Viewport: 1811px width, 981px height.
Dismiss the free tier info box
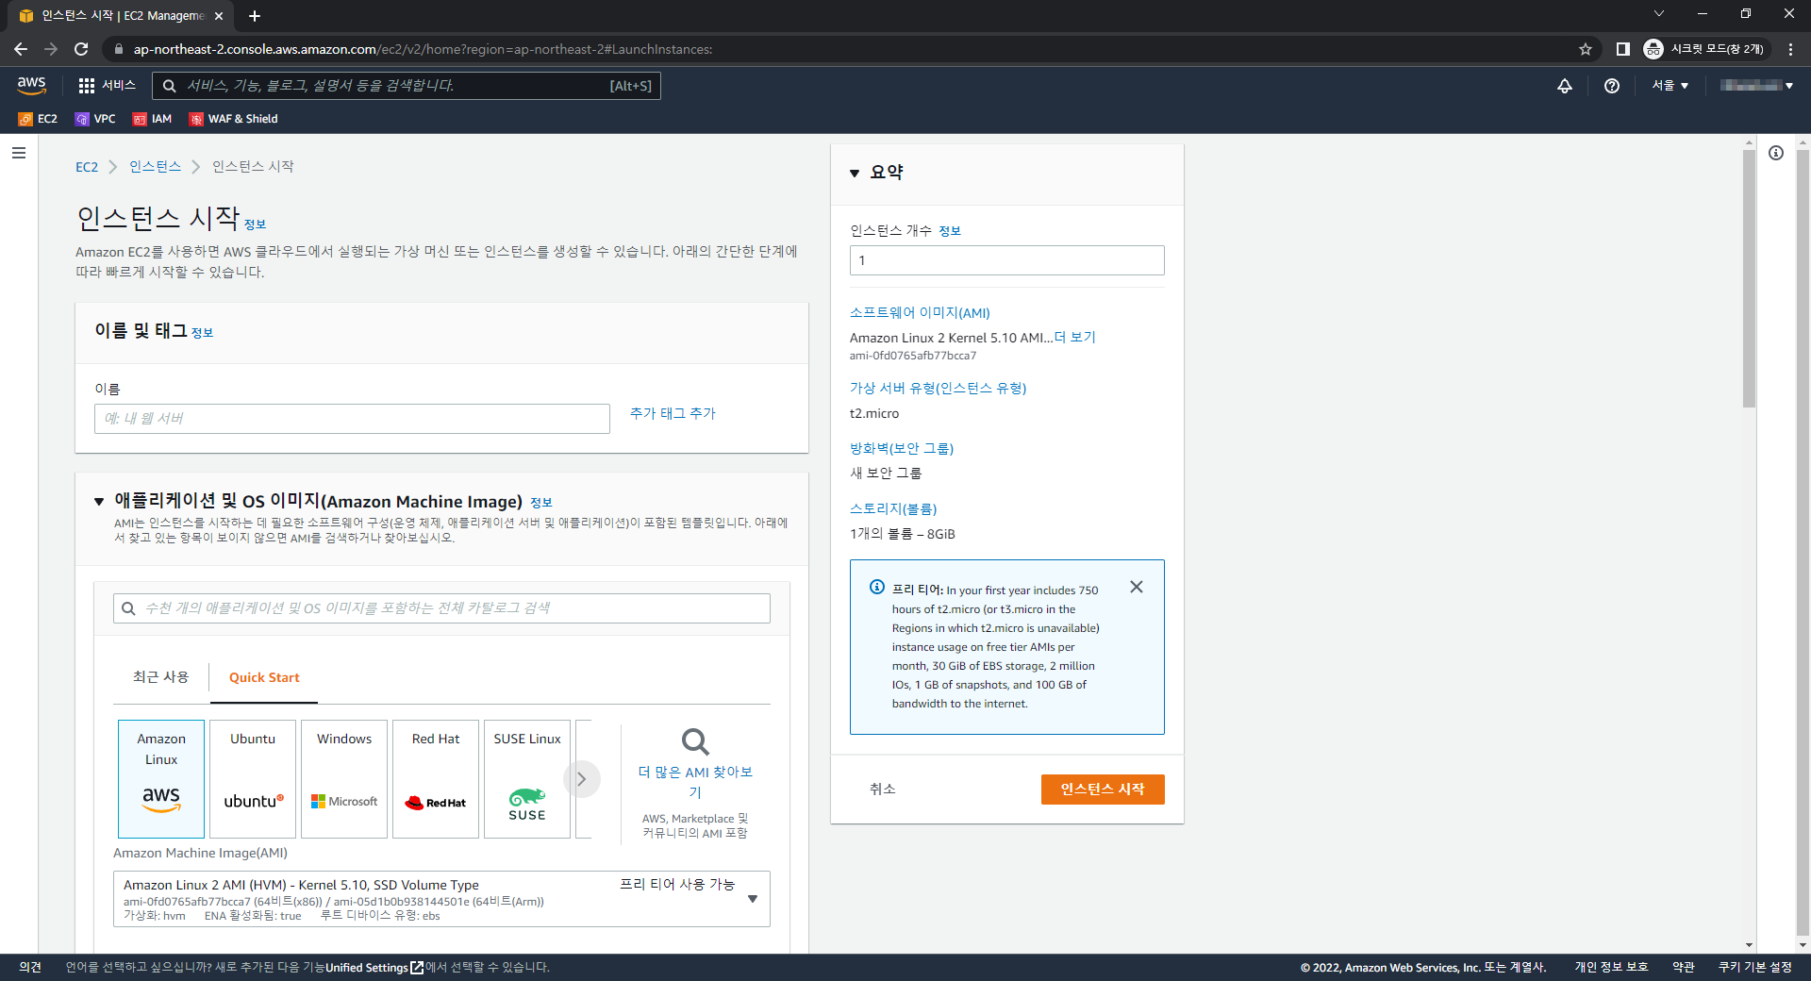click(x=1137, y=587)
